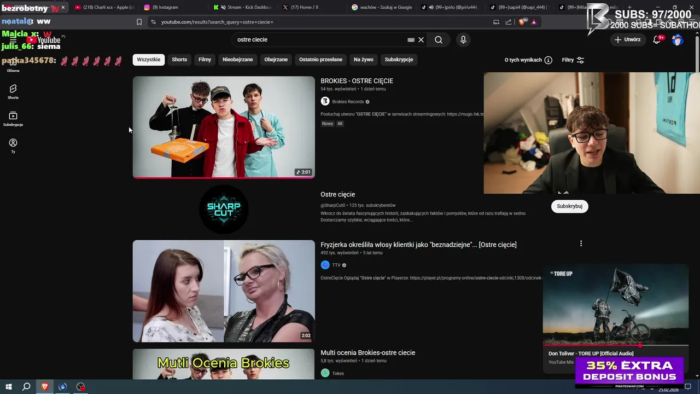Select the Obejrzane filter chip
The width and height of the screenshot is (700, 394).
pos(276,60)
